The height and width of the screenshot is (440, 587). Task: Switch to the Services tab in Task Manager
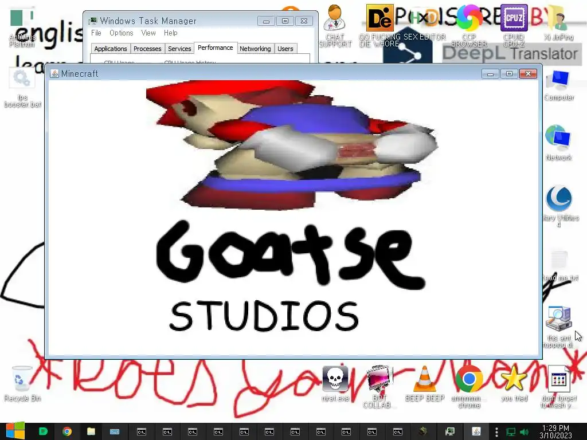pyautogui.click(x=179, y=49)
